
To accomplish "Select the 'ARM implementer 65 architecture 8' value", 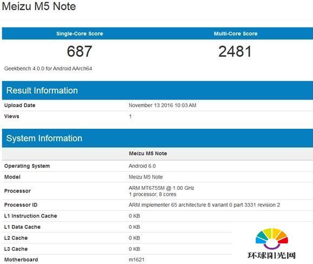I will pyautogui.click(x=204, y=205).
